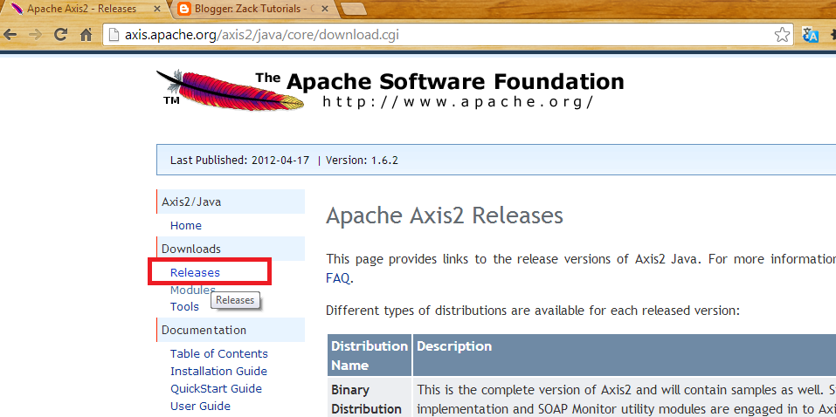Reload the page with the refresh icon

click(x=60, y=35)
